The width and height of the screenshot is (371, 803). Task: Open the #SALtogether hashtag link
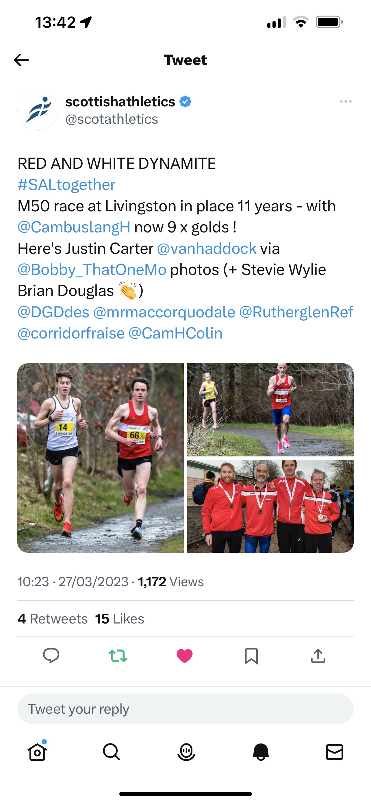[x=66, y=184]
